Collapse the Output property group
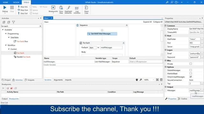Screen dimensions: 204x114 point(166,87)
